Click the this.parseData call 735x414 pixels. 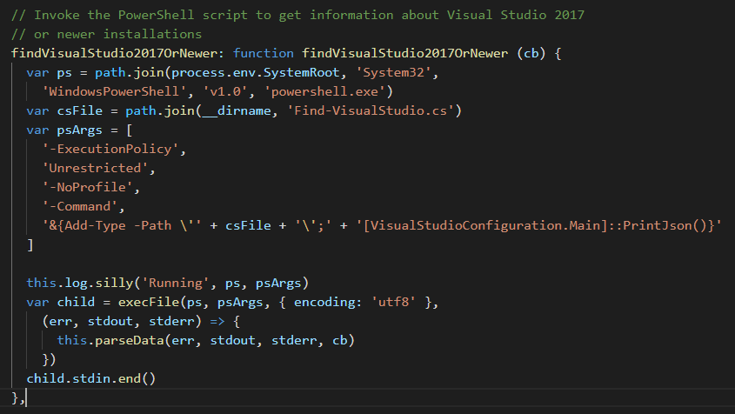(x=205, y=340)
